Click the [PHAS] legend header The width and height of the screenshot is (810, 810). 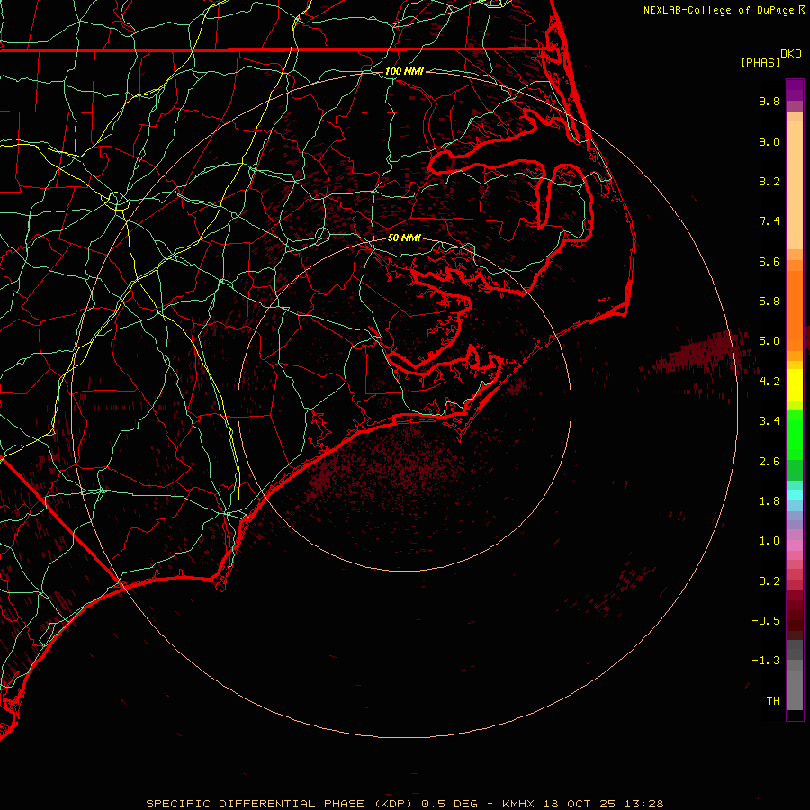tap(760, 63)
